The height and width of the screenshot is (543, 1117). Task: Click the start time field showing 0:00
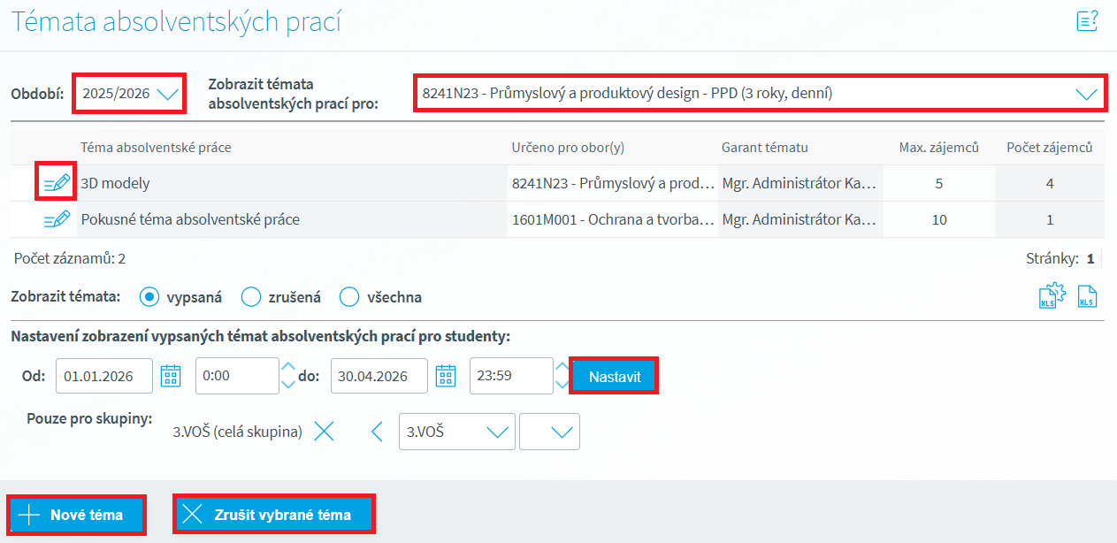(x=236, y=376)
